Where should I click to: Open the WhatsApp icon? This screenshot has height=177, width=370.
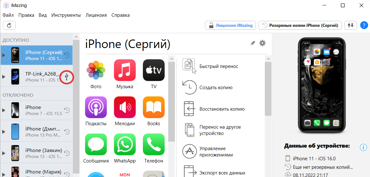125,144
